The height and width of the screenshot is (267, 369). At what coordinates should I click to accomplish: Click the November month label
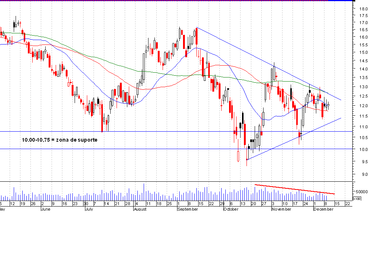click(281, 209)
